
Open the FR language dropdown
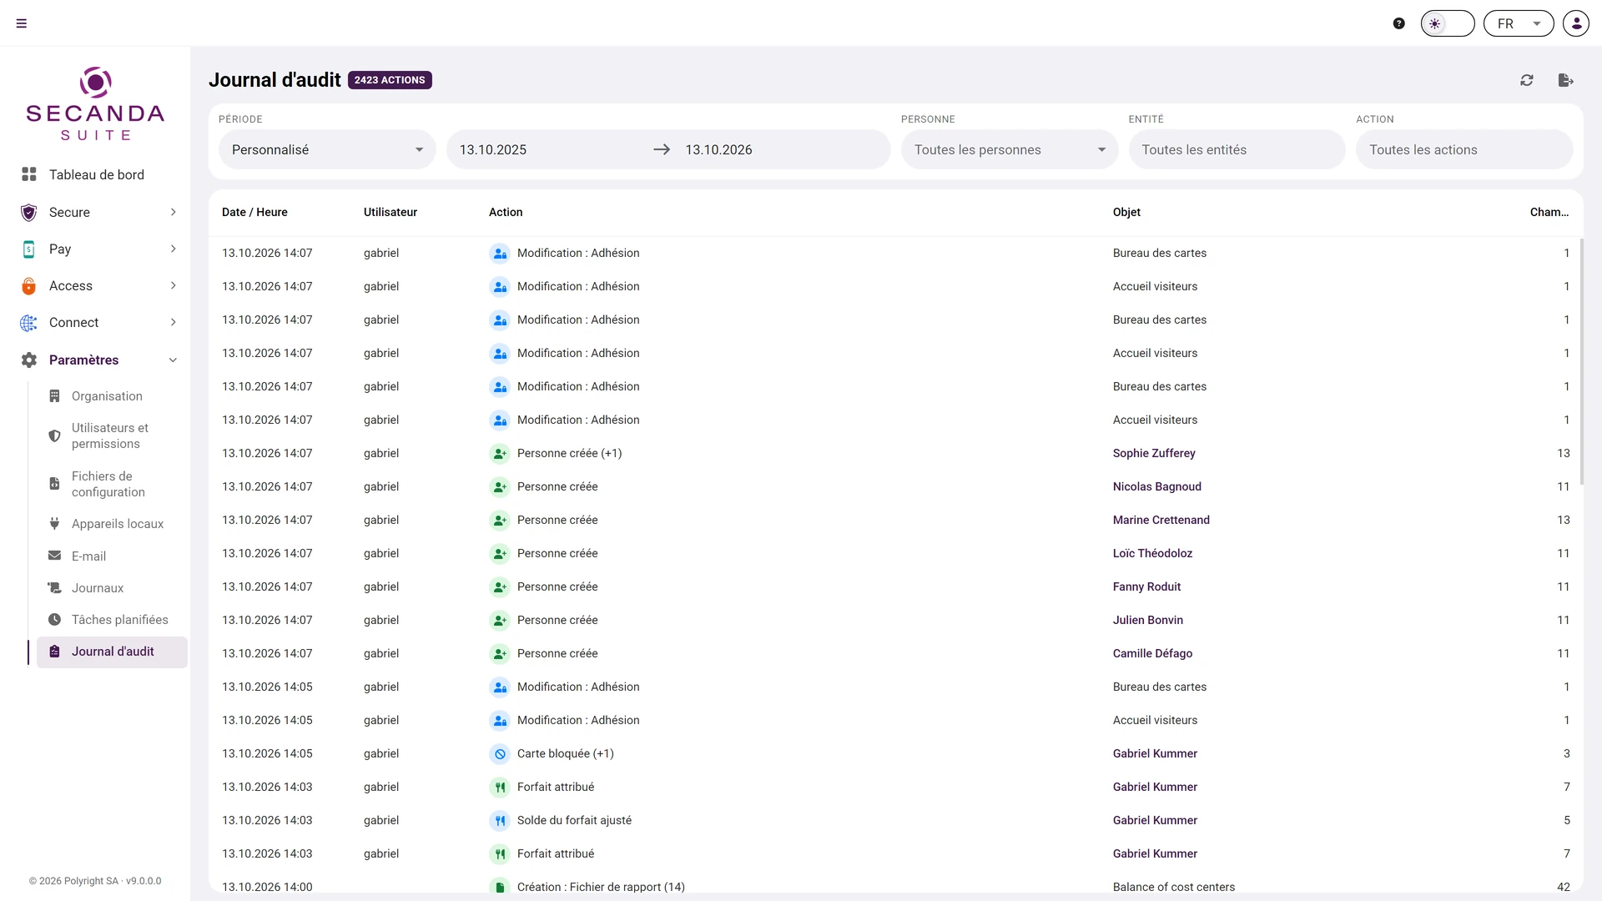tap(1519, 23)
